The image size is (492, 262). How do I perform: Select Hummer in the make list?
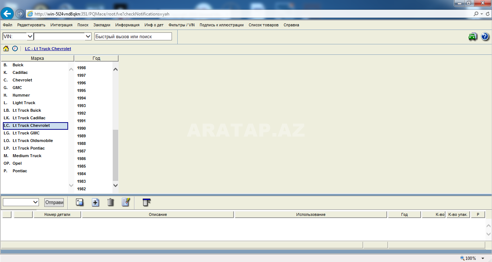tap(35, 95)
